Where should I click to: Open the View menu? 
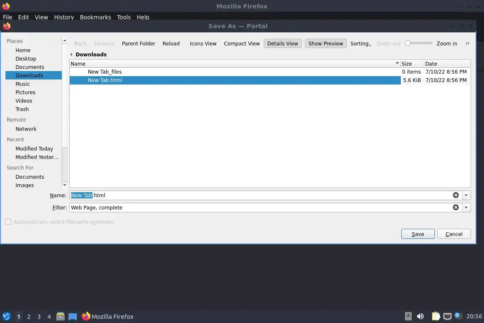41,17
